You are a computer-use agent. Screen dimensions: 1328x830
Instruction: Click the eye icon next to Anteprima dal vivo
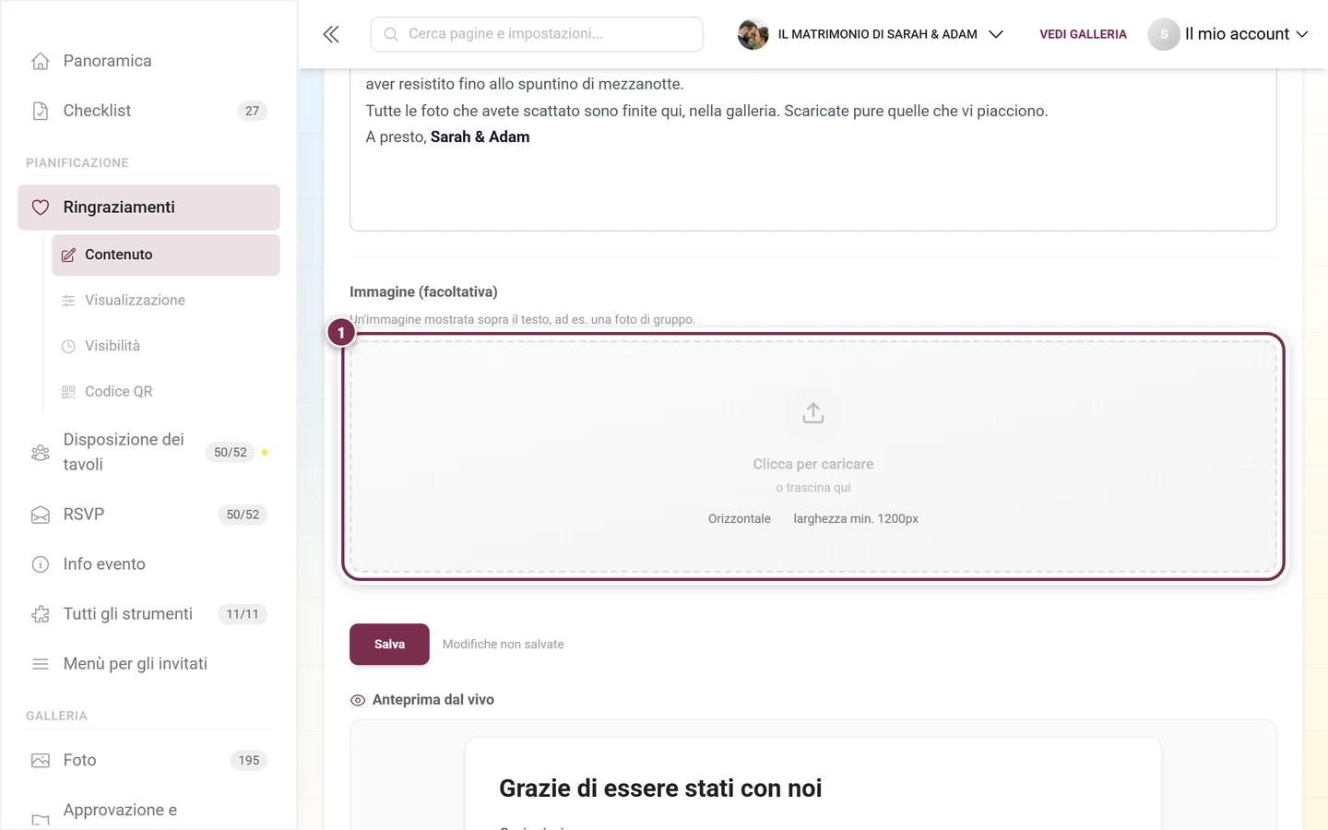pos(358,701)
